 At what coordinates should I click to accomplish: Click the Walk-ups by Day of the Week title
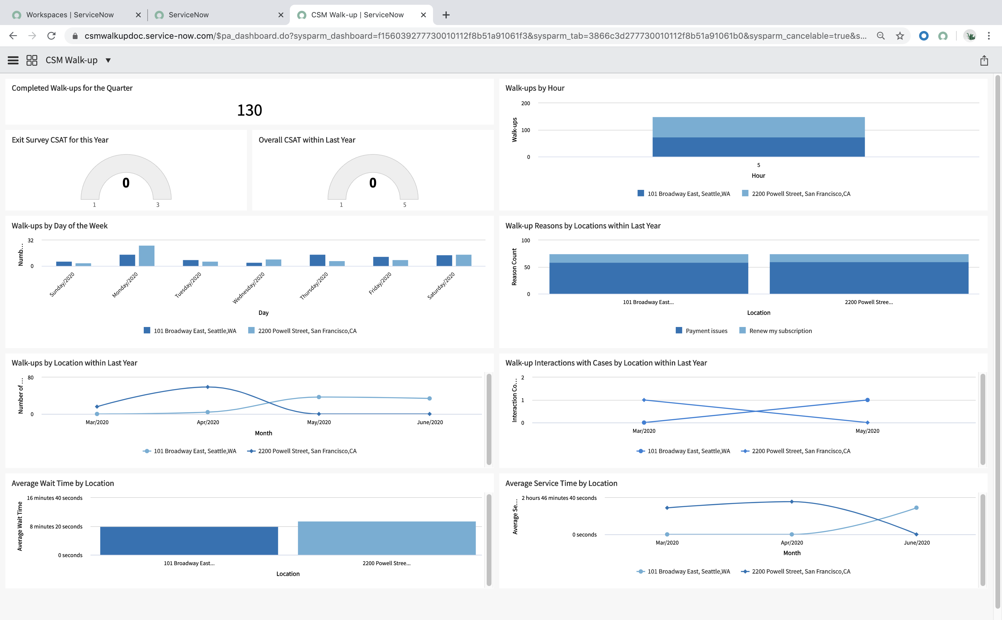tap(59, 226)
